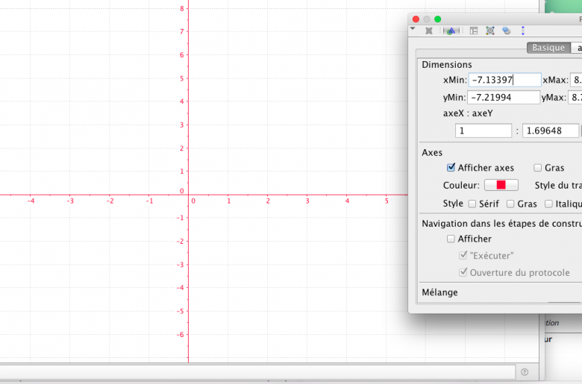Open the Advanced settings gear icon
The width and height of the screenshot is (582, 384).
click(506, 31)
